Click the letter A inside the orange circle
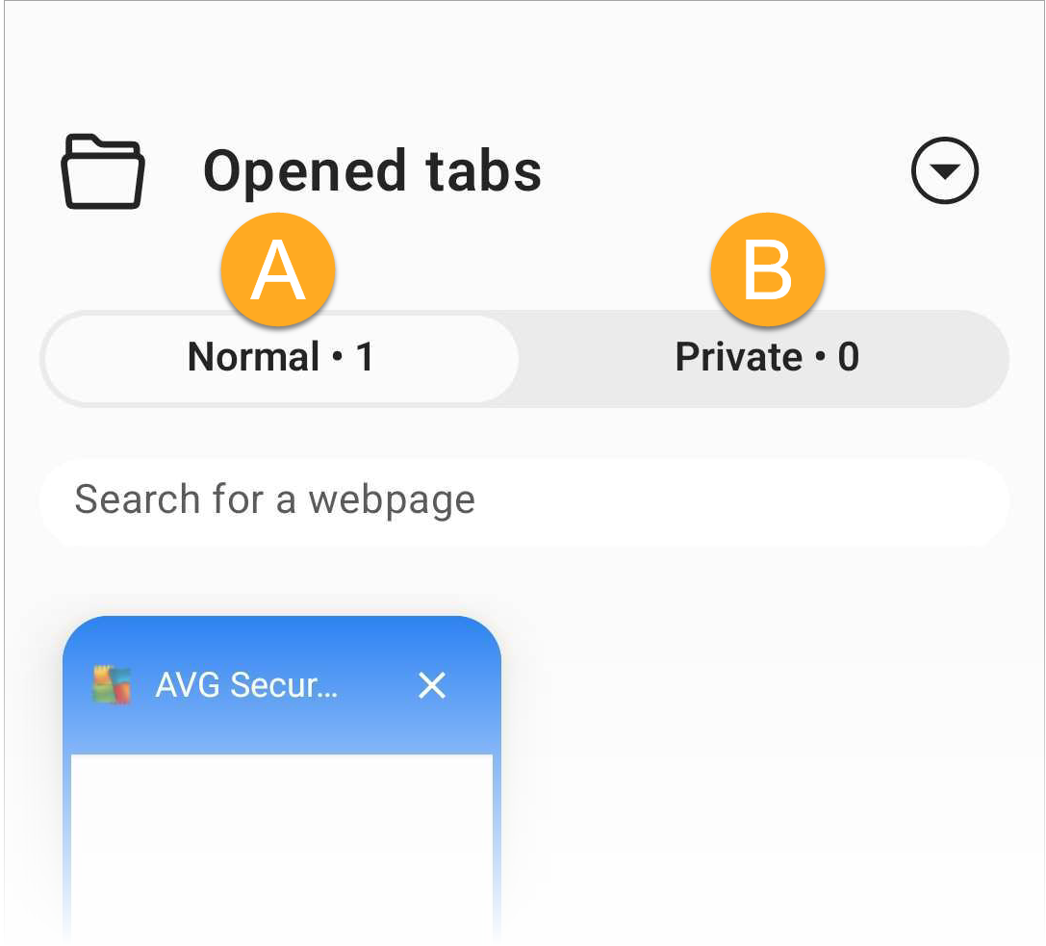This screenshot has height=946, width=1046. click(278, 271)
